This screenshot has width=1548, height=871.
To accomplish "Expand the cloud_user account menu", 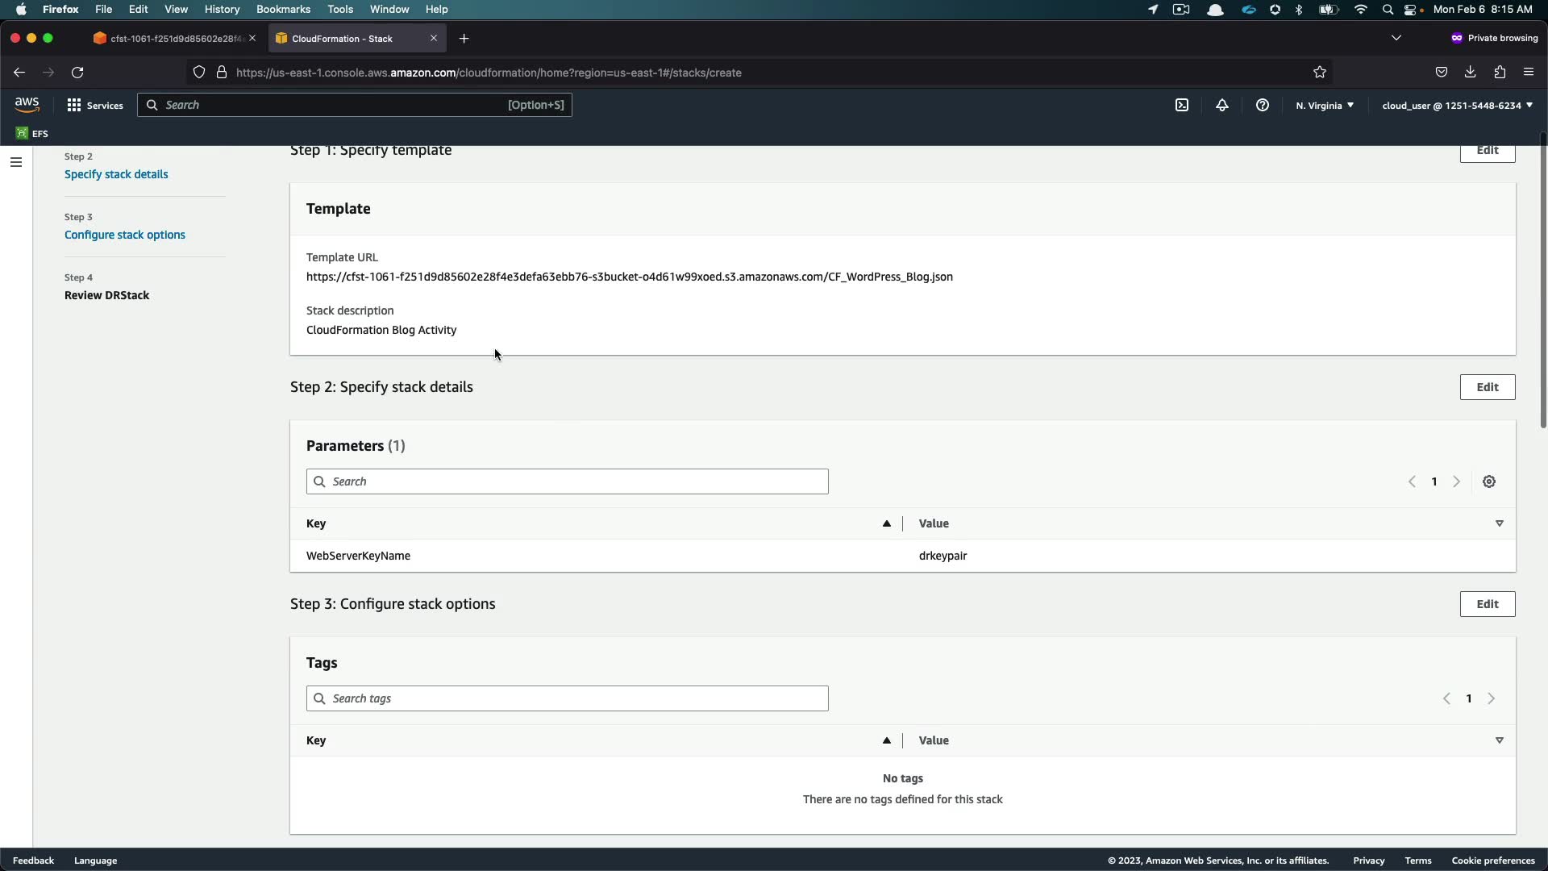I will pos(1457,105).
